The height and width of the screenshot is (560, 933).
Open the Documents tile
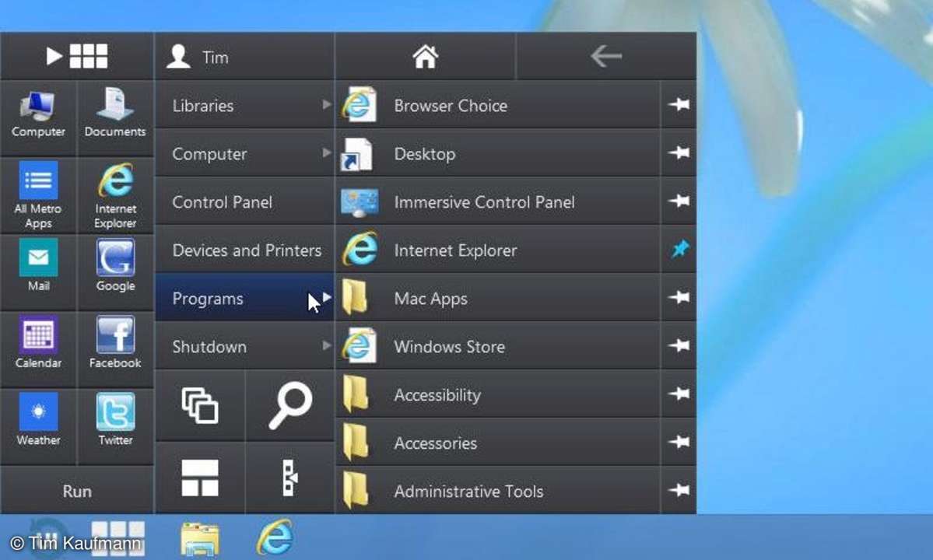pyautogui.click(x=115, y=117)
